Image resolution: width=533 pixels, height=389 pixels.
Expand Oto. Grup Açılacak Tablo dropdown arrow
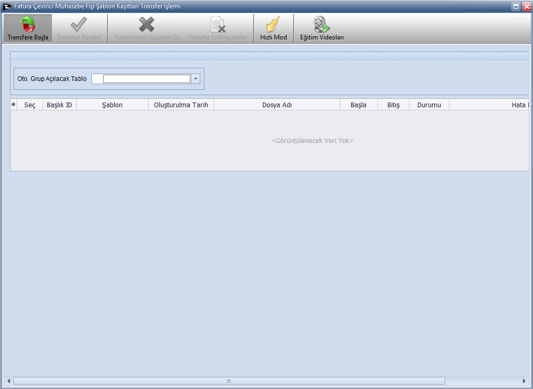pyautogui.click(x=196, y=79)
